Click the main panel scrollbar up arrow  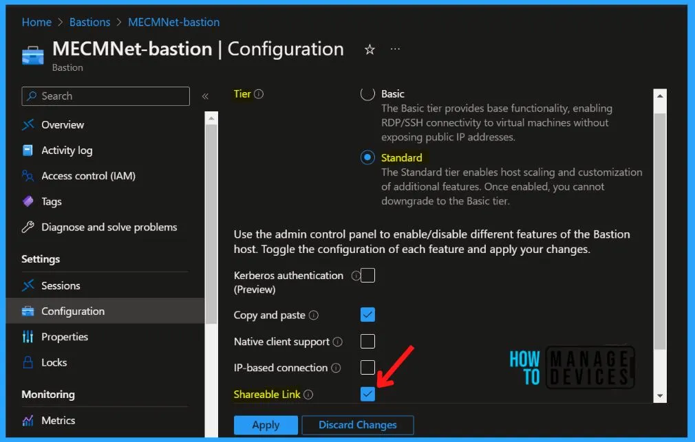(x=660, y=96)
